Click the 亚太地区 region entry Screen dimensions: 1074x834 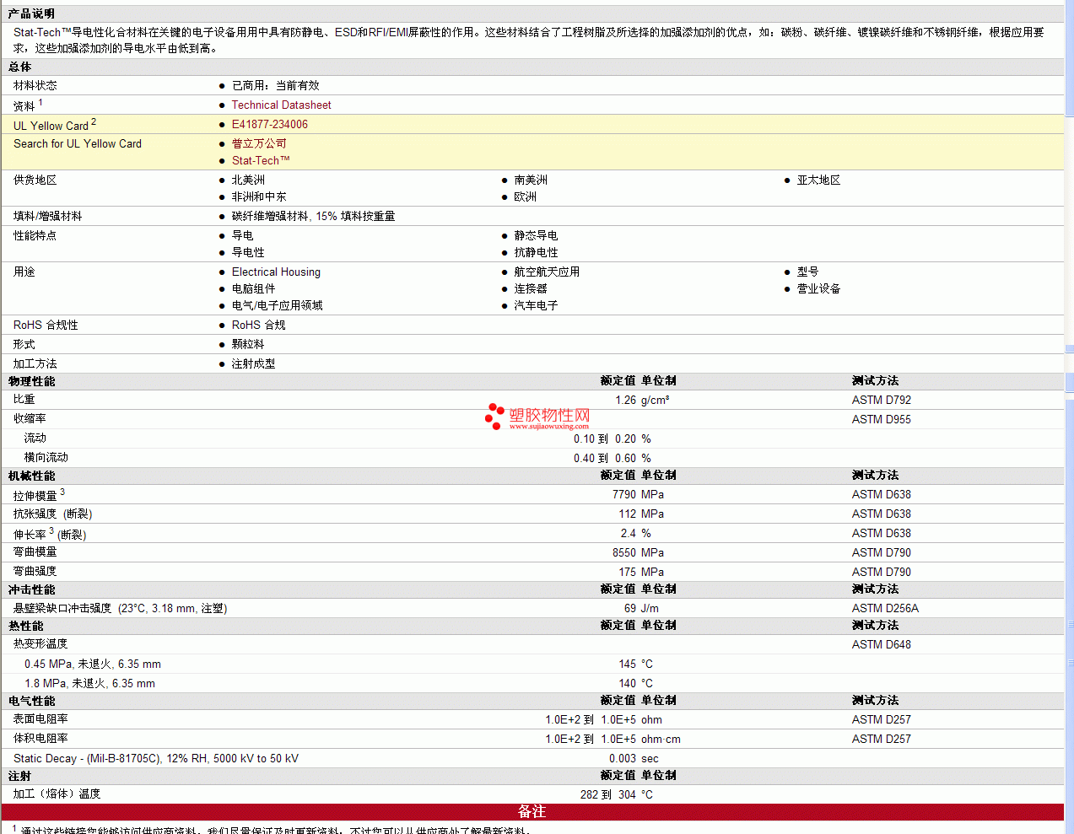coord(818,180)
